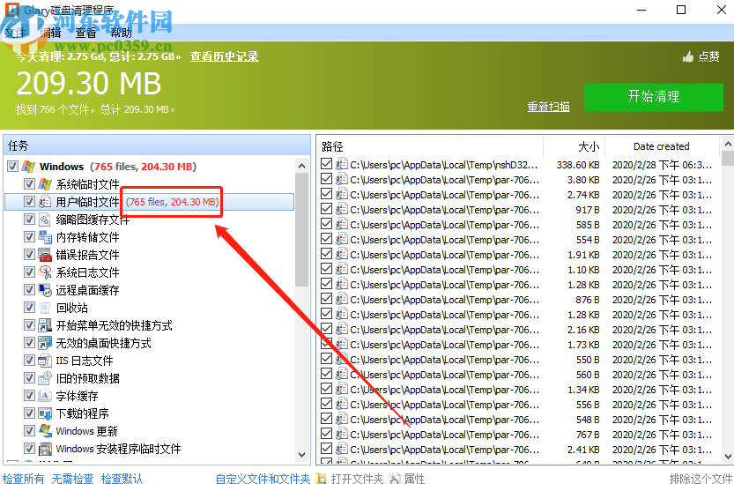
Task: Open 查看历史记录 history link
Action: pyautogui.click(x=224, y=56)
